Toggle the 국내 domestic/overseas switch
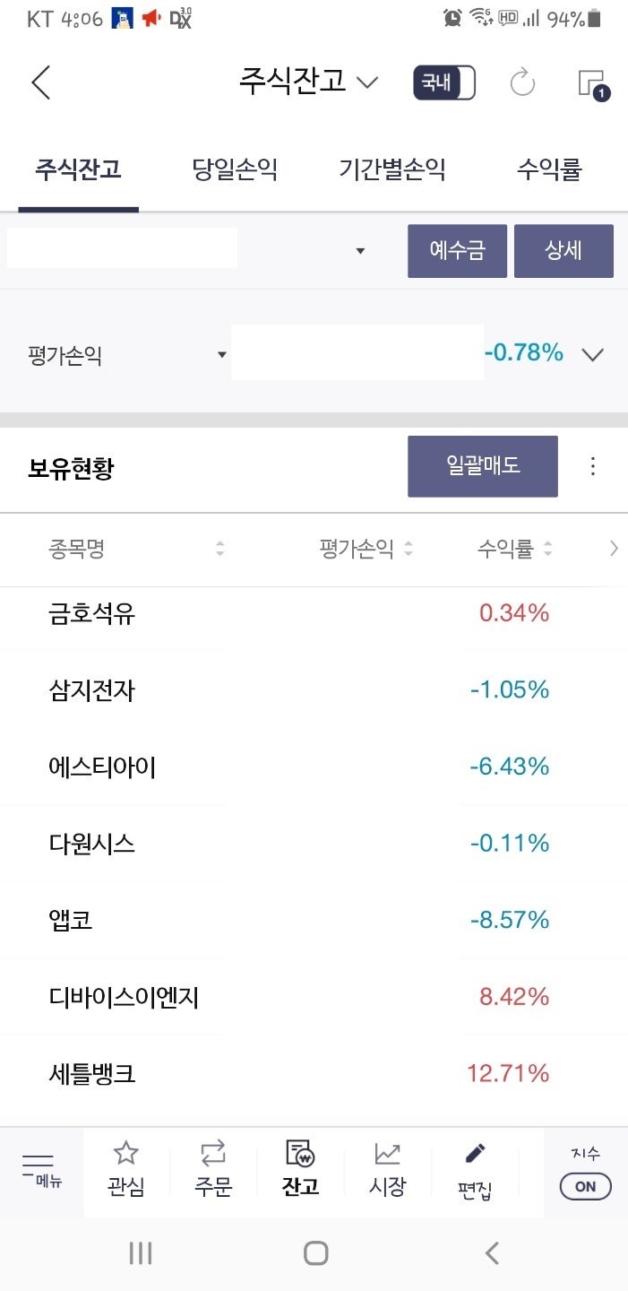The height and width of the screenshot is (1291, 628). (x=443, y=82)
